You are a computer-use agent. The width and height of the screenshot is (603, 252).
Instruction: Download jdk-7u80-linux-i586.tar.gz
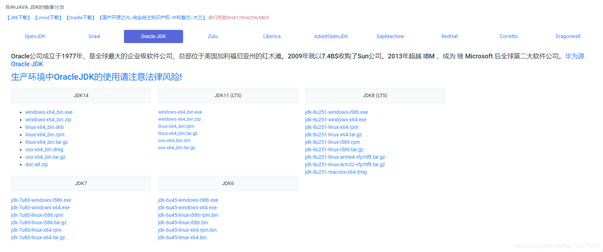click(39, 222)
